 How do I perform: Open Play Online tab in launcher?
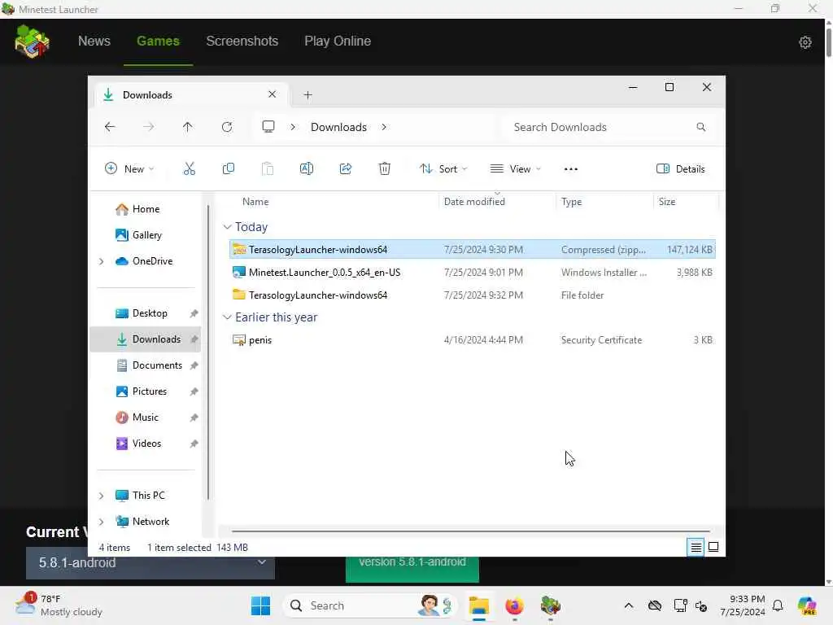click(x=338, y=41)
